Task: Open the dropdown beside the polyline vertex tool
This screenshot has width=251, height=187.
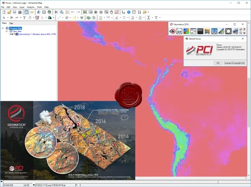Action: [x=20, y=17]
